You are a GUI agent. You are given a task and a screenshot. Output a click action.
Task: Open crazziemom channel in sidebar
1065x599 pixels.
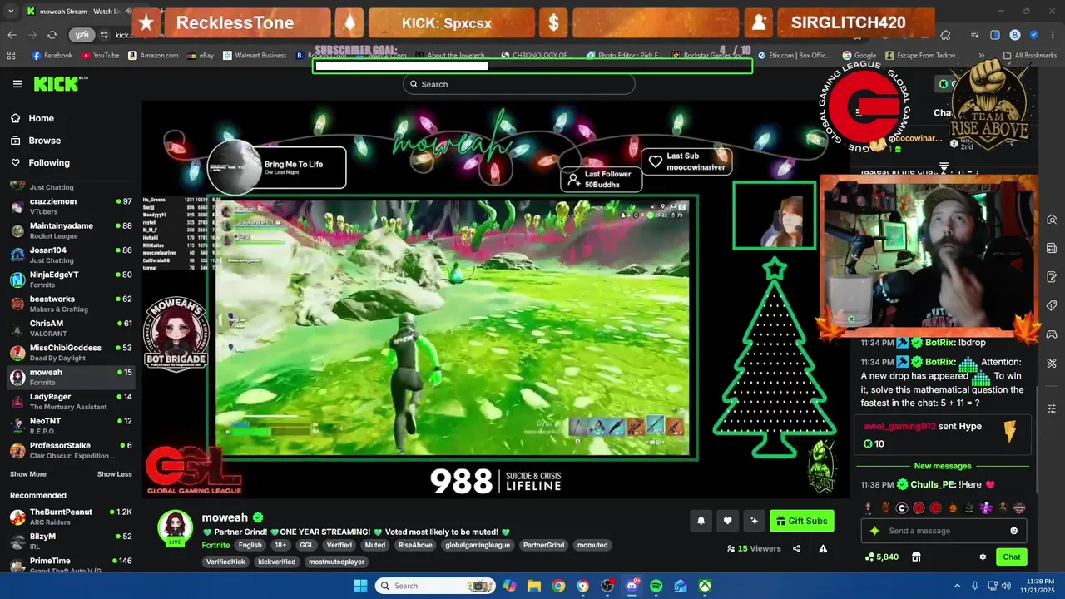coord(70,206)
